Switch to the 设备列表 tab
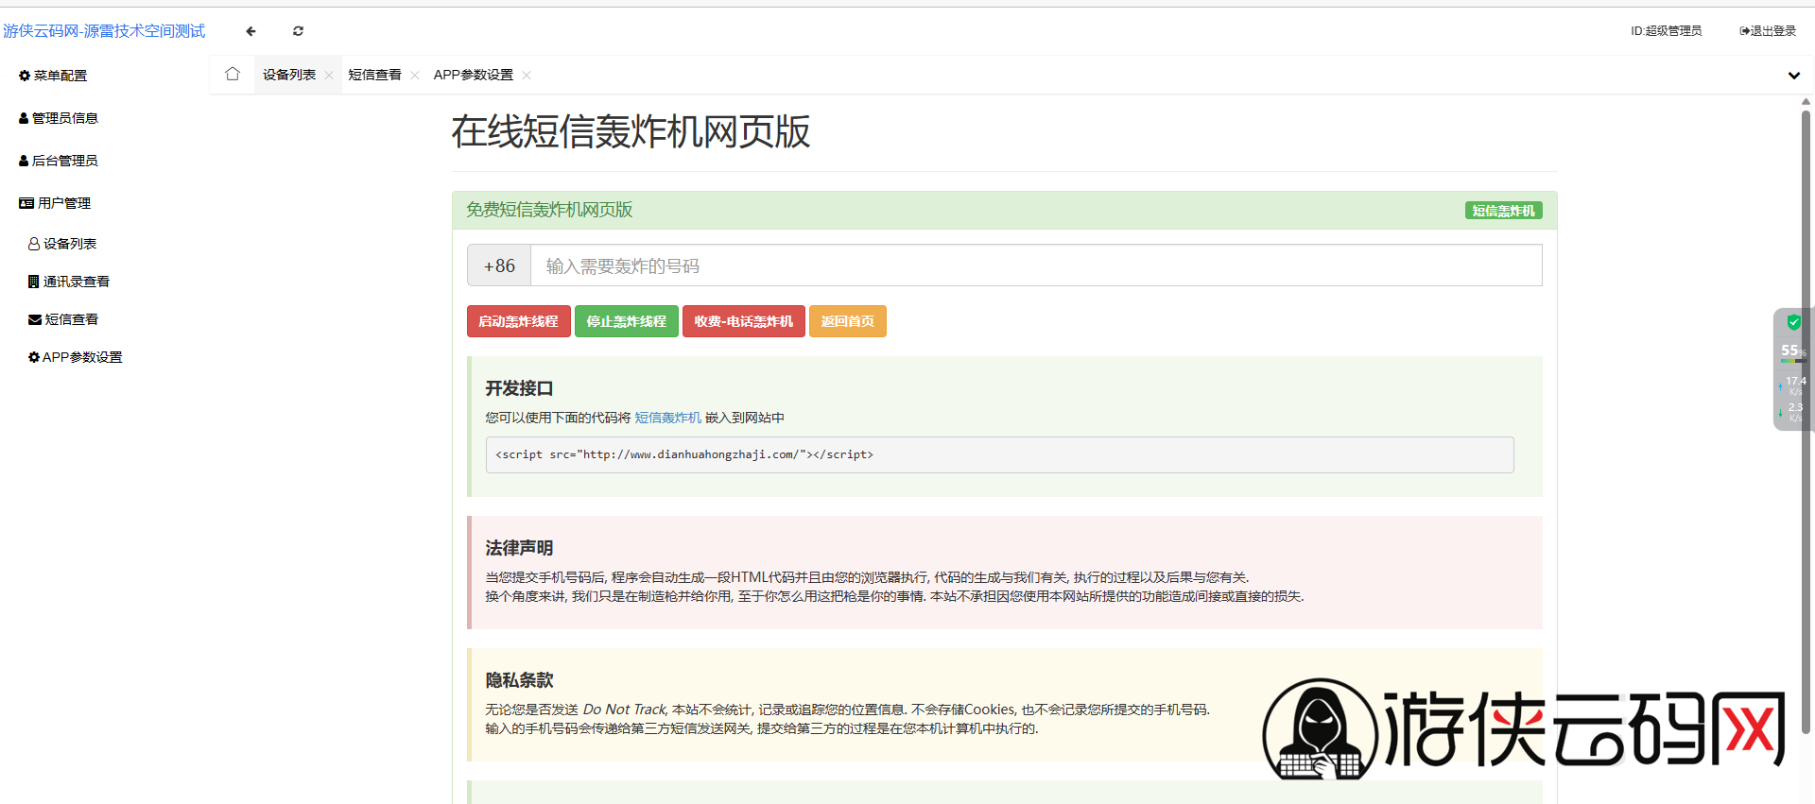Image resolution: width=1815 pixels, height=804 pixels. pyautogui.click(x=289, y=75)
